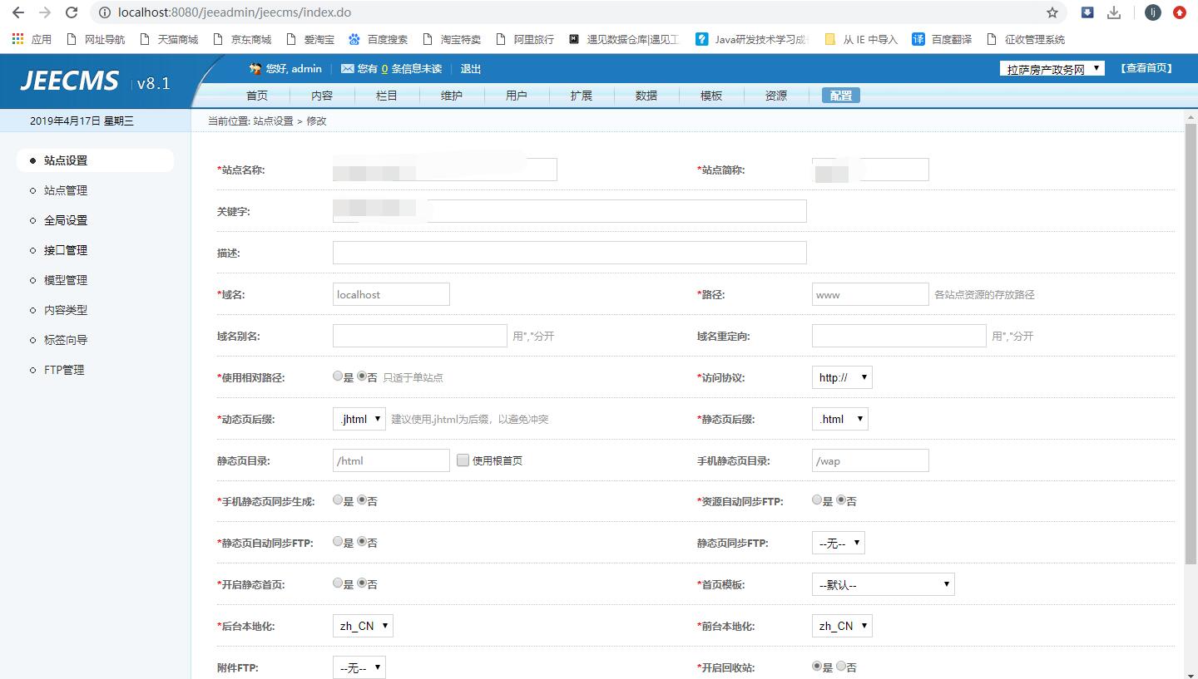Viewport: 1198px width, 679px height.
Task: Select 否 for 开启回收站
Action: coord(841,667)
